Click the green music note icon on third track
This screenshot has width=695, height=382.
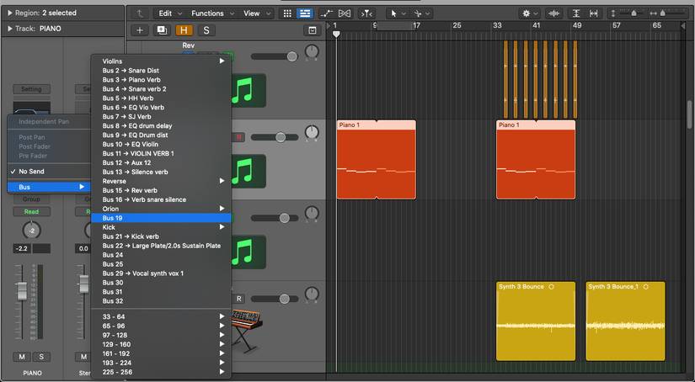tap(249, 252)
